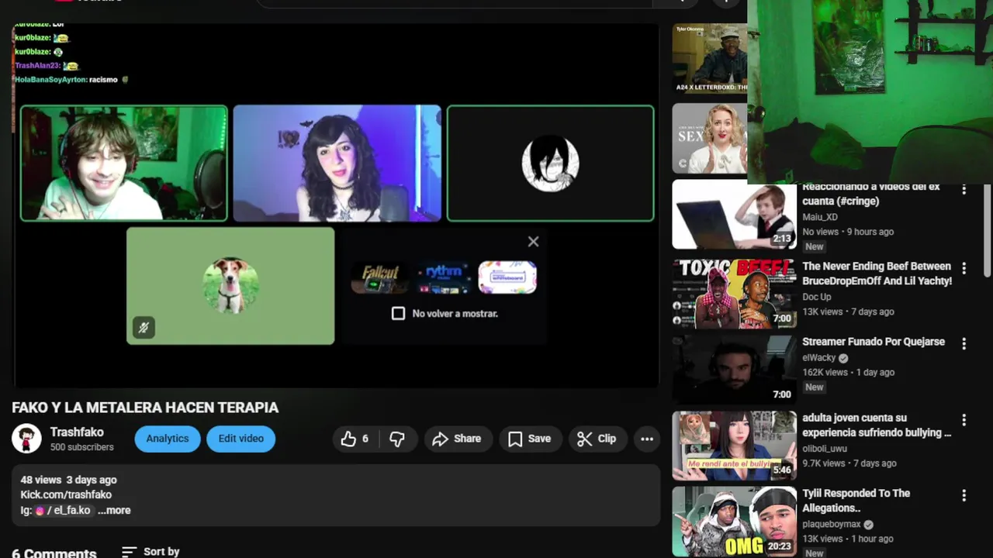Screen dimensions: 993x558
Task: Check the 'No volver a mostrar' checkbox
Action: 398,313
